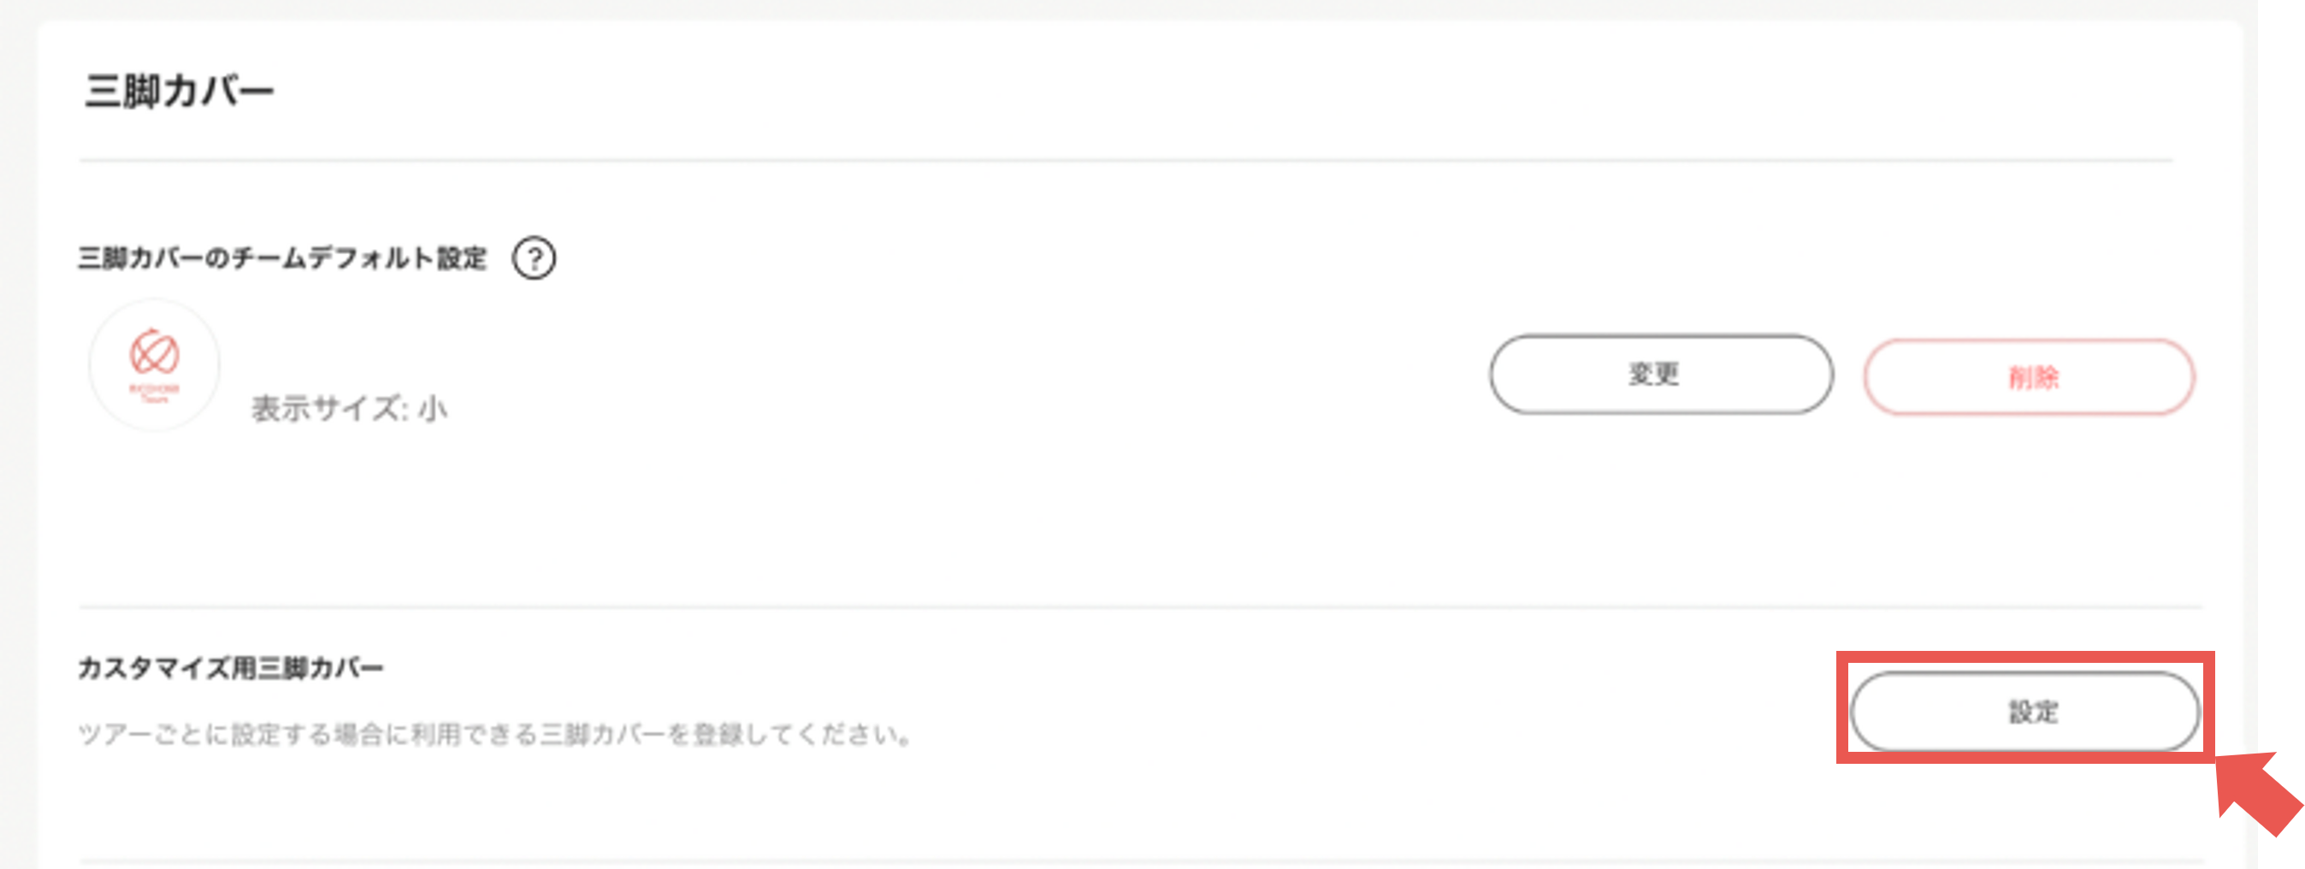Click the black strip at right edge

[x=2281, y=358]
